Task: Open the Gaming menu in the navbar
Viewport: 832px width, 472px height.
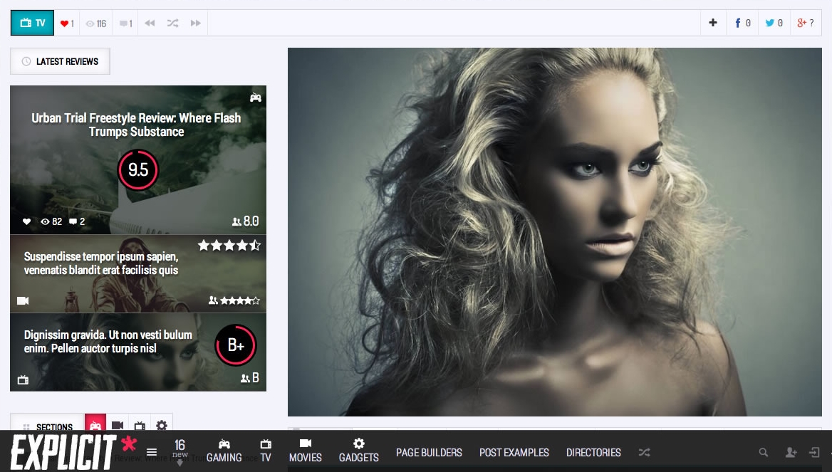Action: [224, 451]
